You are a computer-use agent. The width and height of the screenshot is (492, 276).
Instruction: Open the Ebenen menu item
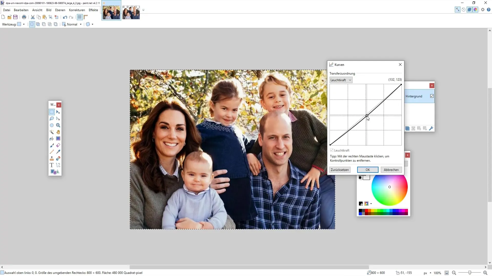pos(60,10)
